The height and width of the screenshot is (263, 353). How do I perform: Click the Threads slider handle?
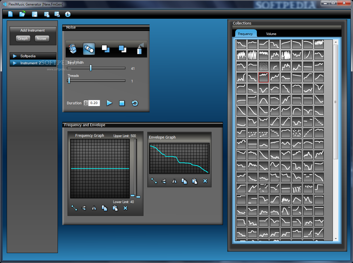pos(69,81)
